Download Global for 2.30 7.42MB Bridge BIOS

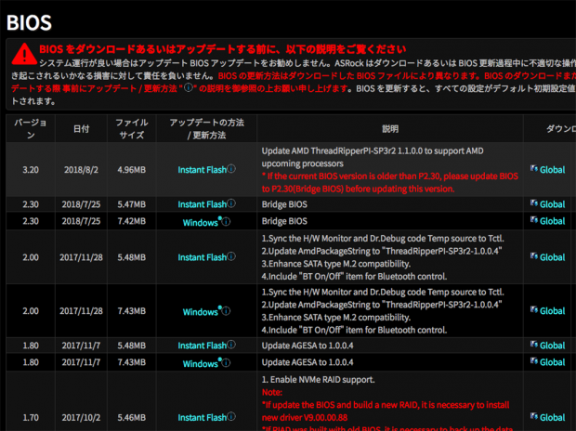(552, 221)
